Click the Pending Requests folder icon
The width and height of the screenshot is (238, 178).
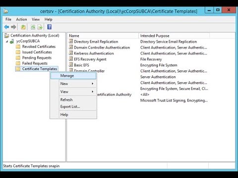point(18,58)
